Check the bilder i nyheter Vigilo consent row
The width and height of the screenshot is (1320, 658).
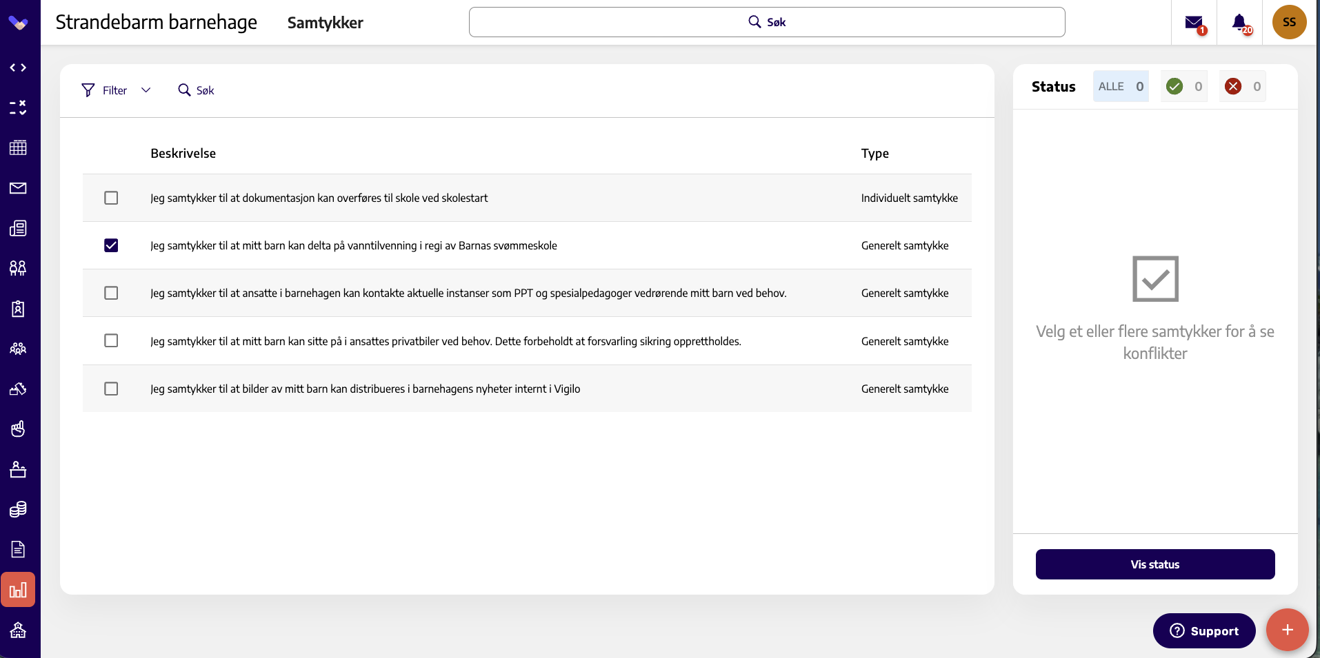(111, 389)
